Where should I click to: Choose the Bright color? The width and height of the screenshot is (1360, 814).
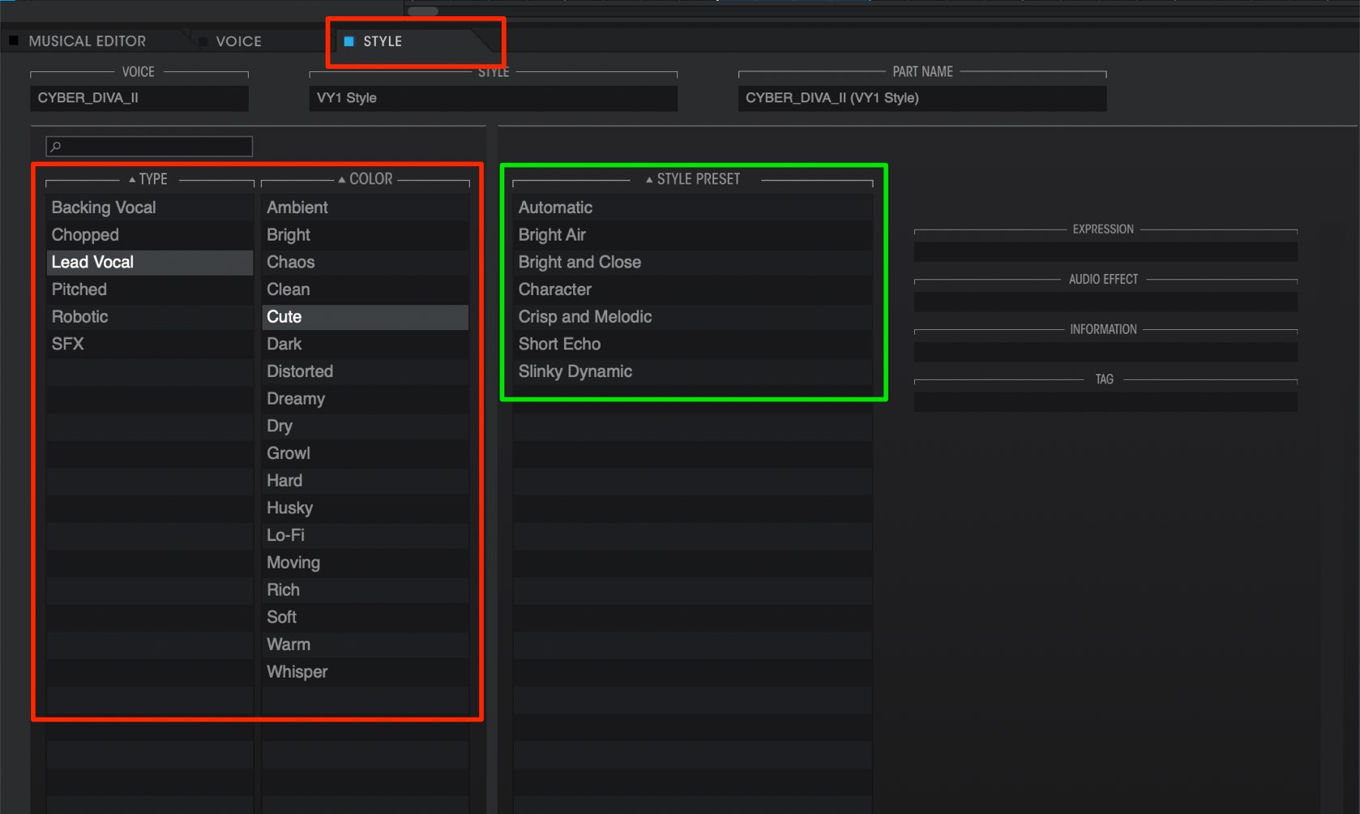[x=366, y=235]
